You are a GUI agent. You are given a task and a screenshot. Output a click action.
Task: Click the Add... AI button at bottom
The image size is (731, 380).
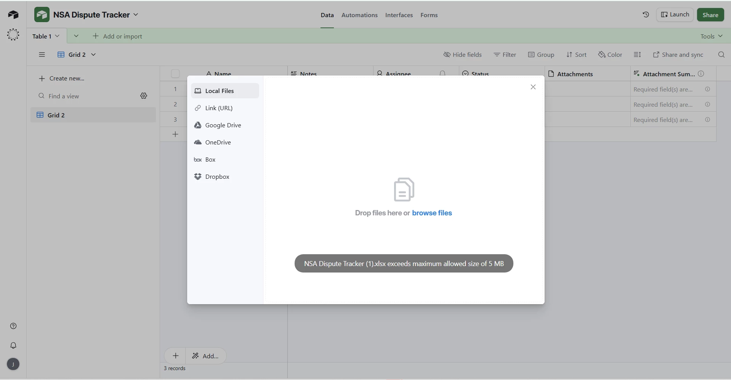(x=206, y=356)
